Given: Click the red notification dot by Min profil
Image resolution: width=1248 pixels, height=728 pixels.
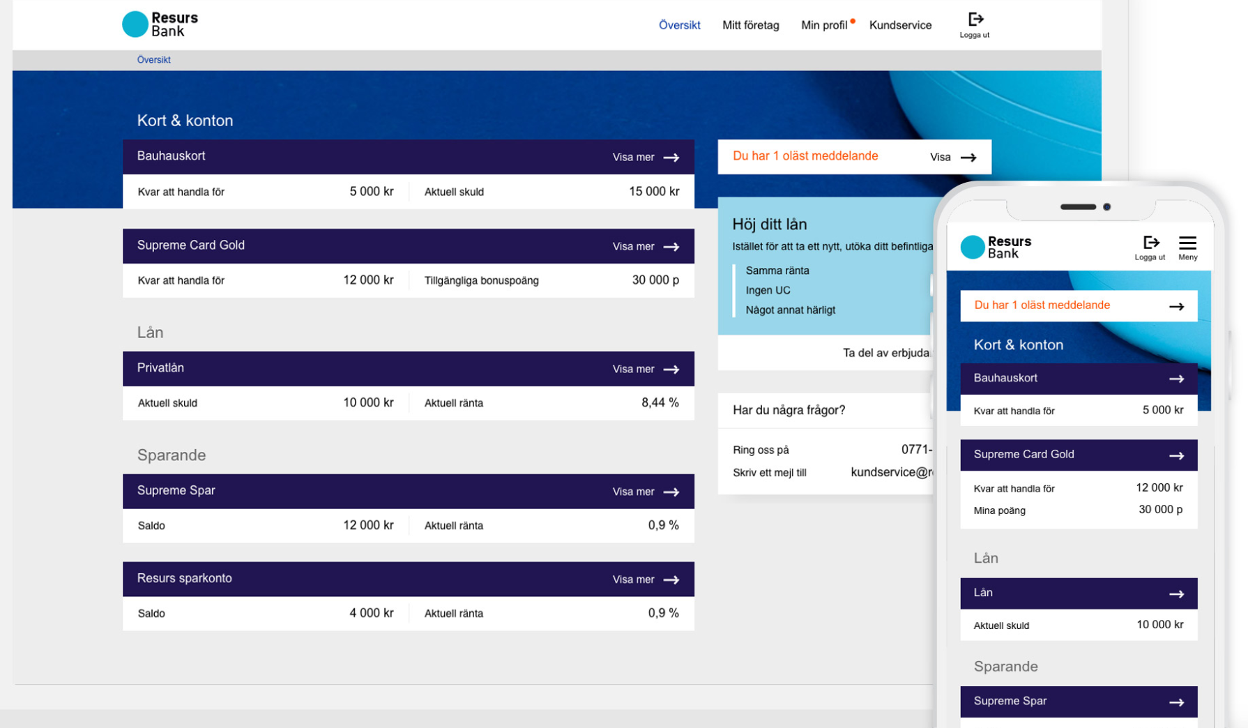Looking at the screenshot, I should click(x=853, y=21).
